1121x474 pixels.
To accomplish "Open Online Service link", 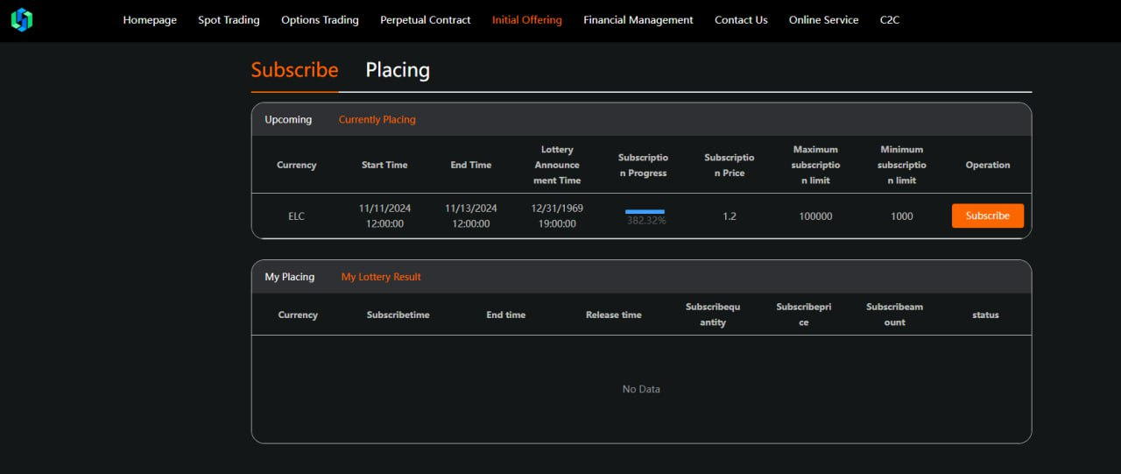I will (x=823, y=20).
